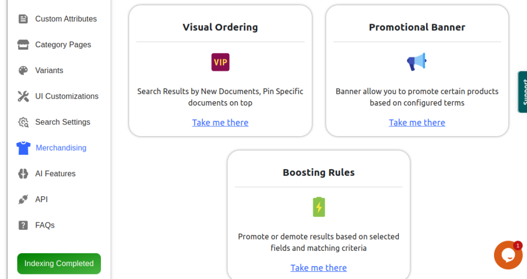Screen dimensions: 527x279
Task: Click the Category Pages storefront icon
Action: pos(23,45)
